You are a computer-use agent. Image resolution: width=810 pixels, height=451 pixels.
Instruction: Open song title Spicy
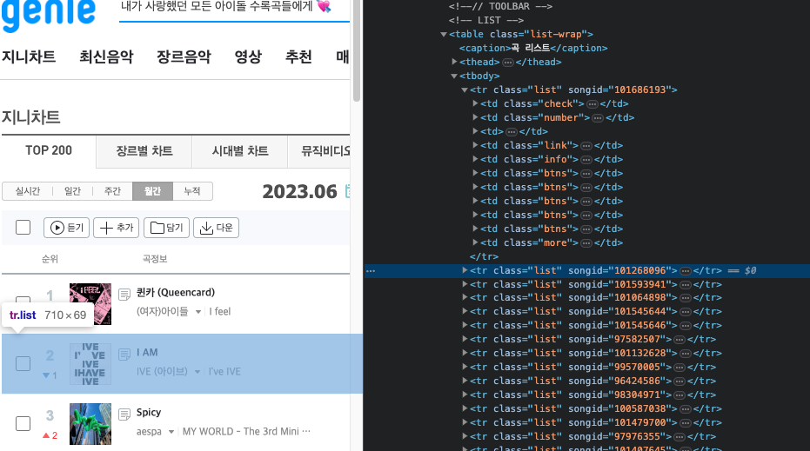click(149, 412)
